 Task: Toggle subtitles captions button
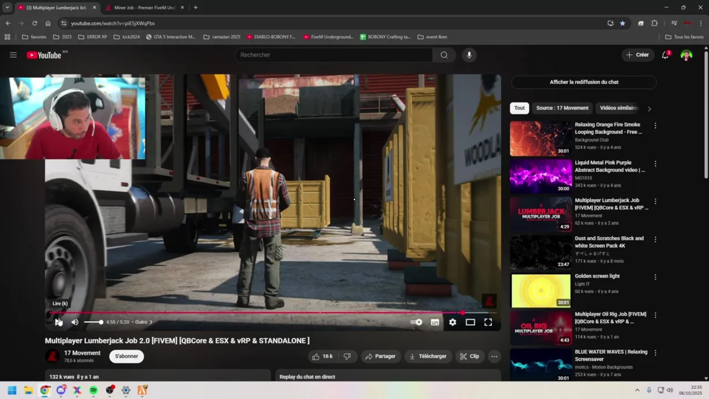pos(435,322)
